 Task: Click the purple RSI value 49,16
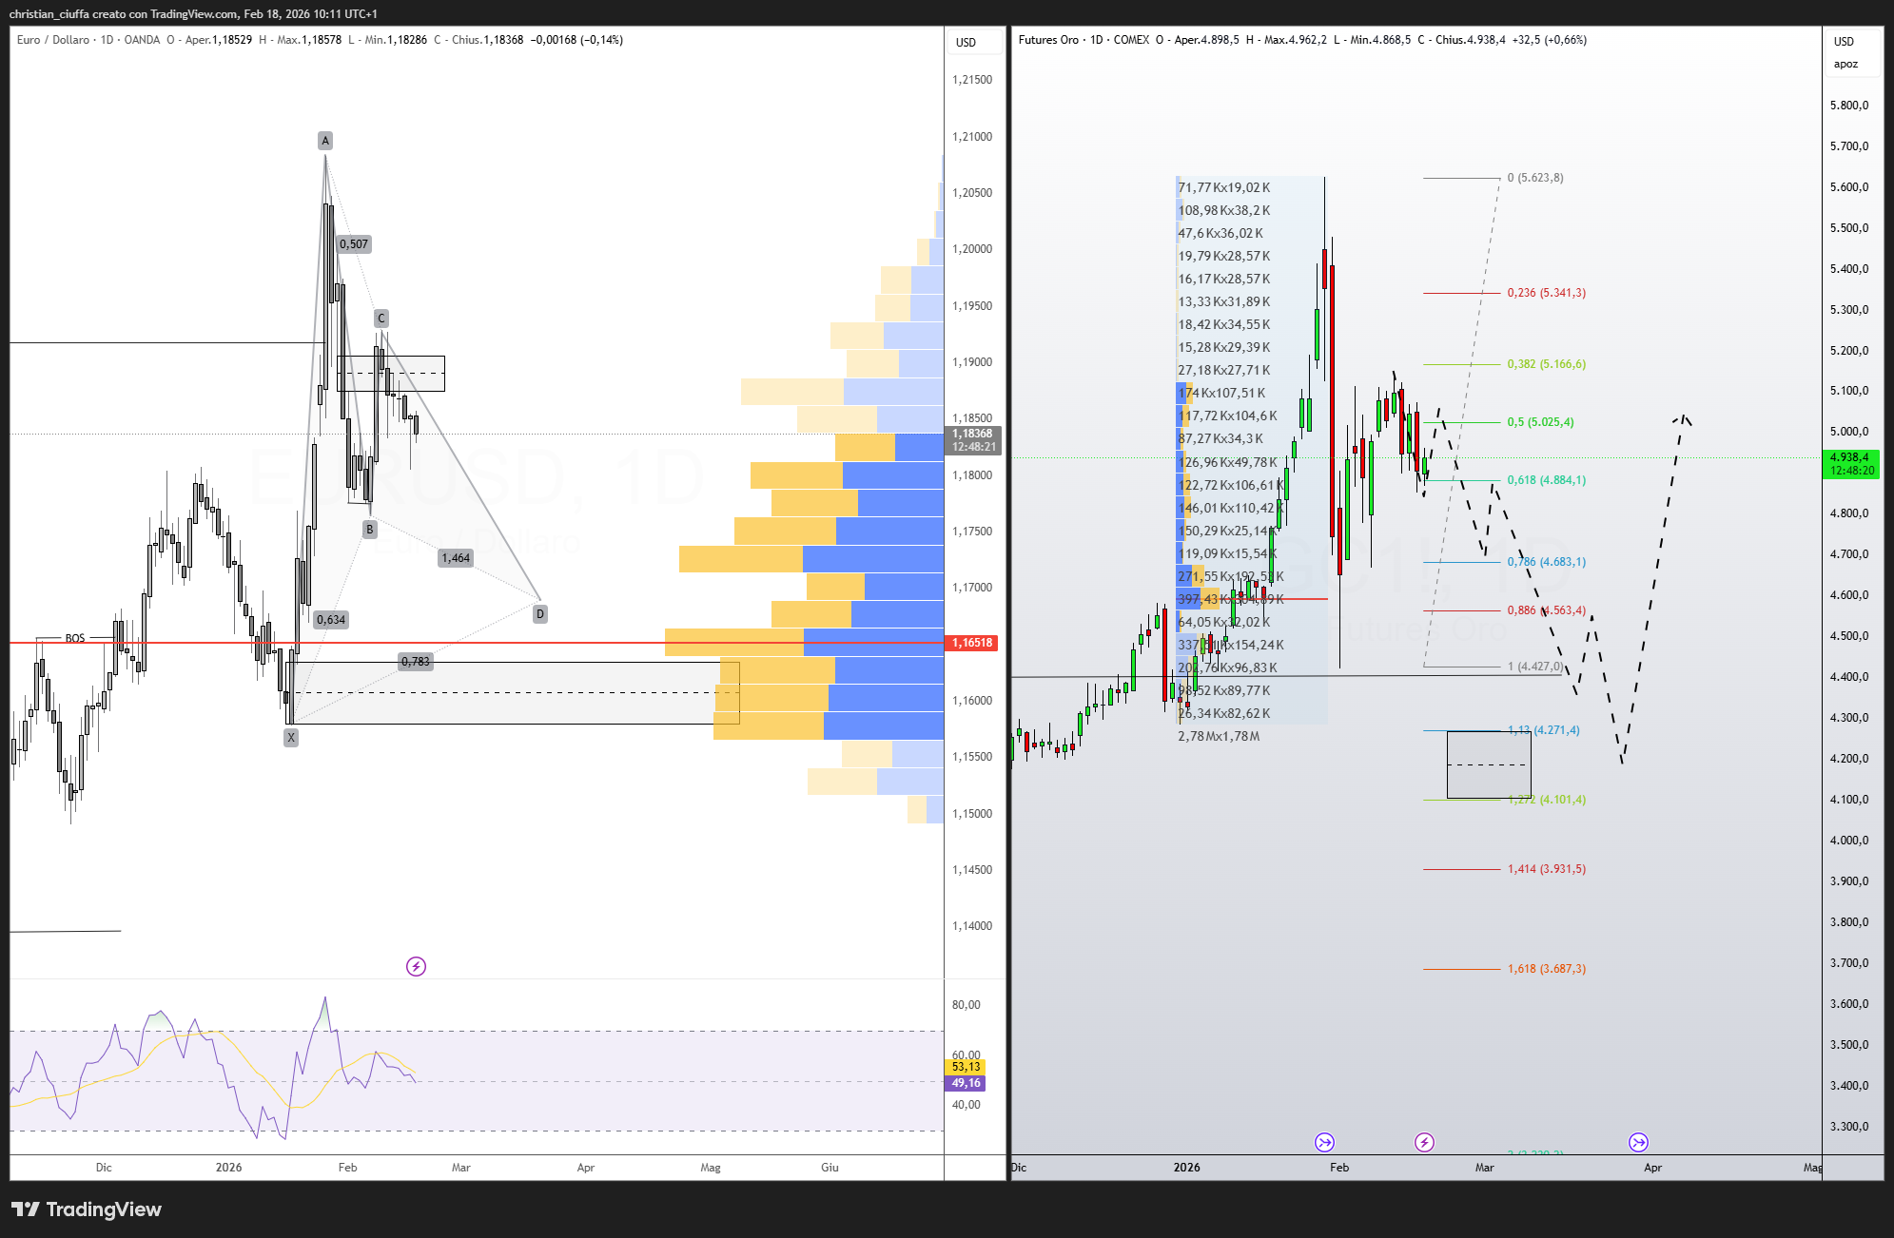(x=967, y=1083)
